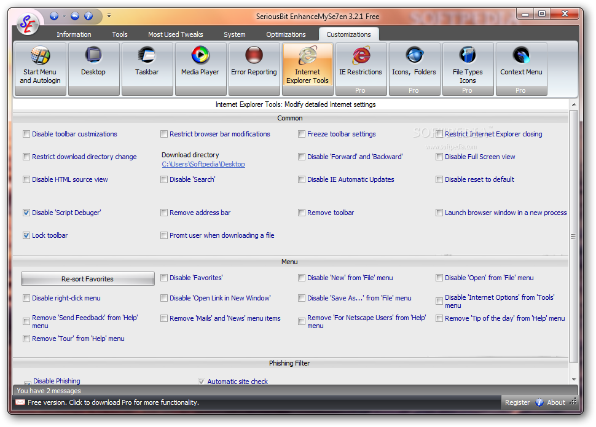This screenshot has height=427, width=596.
Task: Open the Taskbar customization section
Action: tap(147, 69)
